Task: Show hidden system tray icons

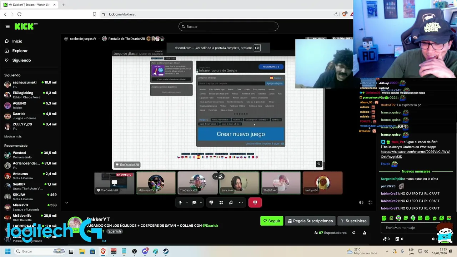Action: [387, 251]
